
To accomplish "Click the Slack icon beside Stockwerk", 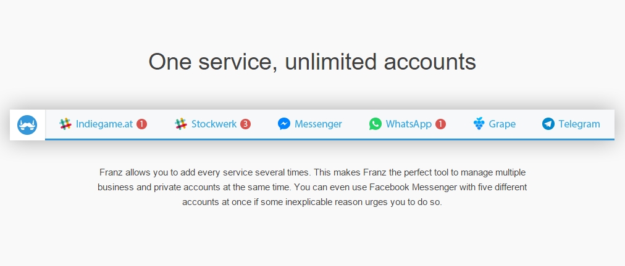I will click(x=181, y=124).
